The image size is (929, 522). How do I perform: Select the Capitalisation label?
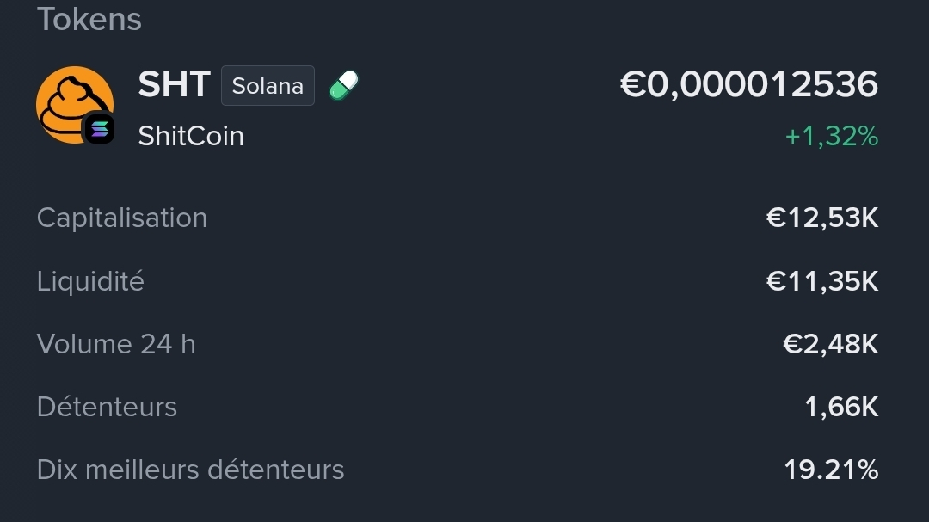click(x=122, y=218)
